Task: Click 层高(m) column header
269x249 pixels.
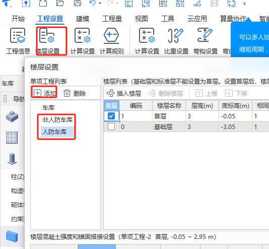Action: tap(202, 105)
